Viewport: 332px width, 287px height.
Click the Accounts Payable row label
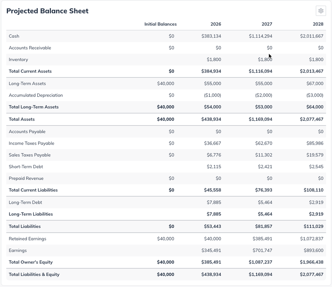coord(27,132)
